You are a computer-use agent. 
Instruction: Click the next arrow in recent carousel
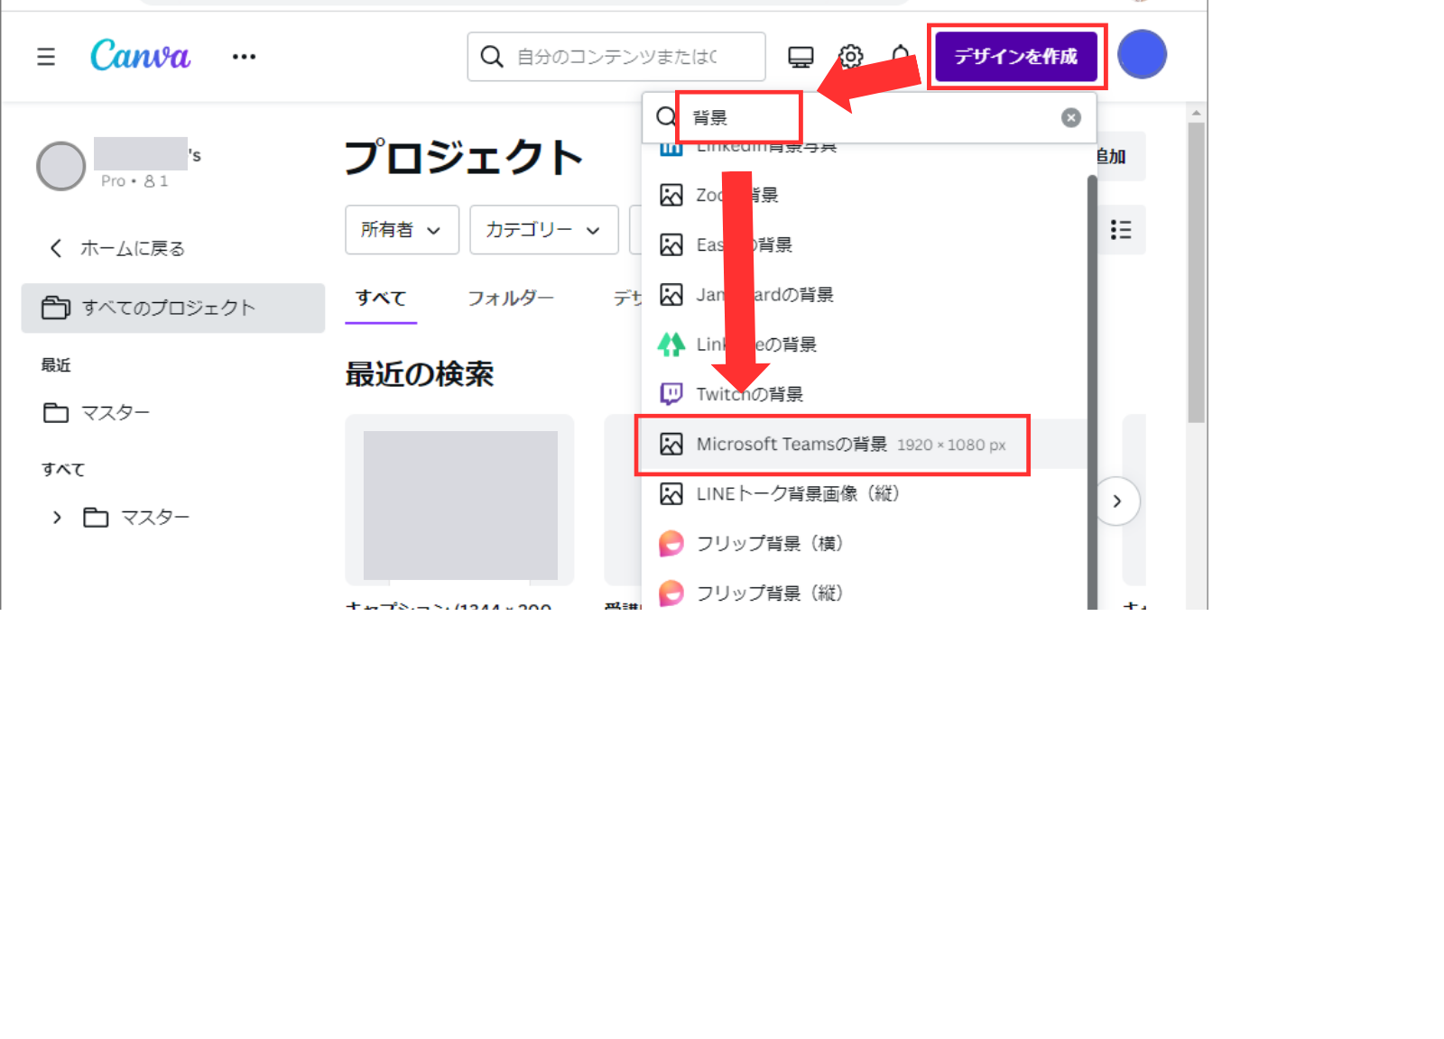[1116, 501]
